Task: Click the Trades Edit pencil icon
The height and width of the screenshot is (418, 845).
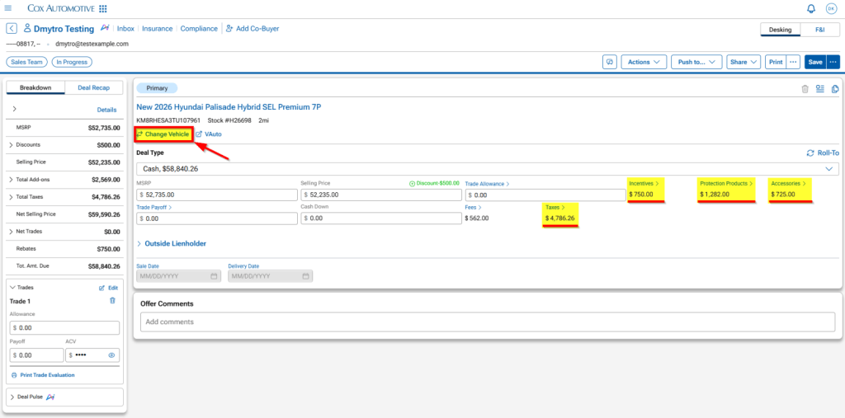Action: click(101, 289)
